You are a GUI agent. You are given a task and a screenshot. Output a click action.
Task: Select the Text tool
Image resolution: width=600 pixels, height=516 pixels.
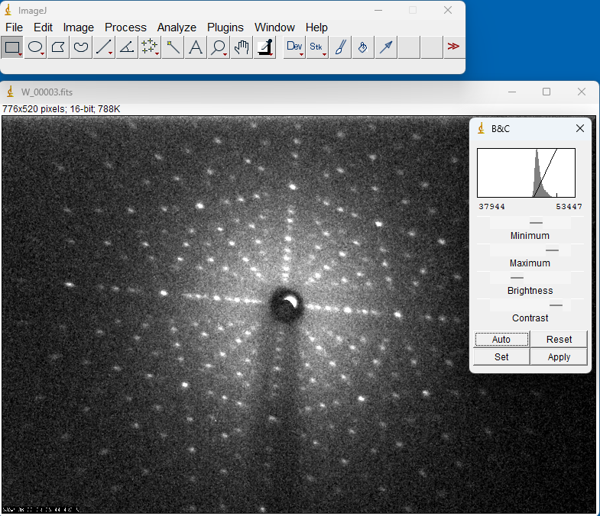[196, 47]
